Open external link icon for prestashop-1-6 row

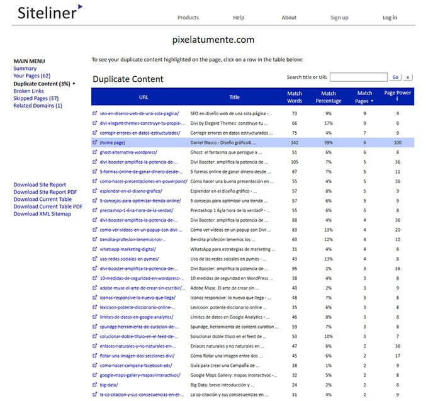[x=94, y=210]
